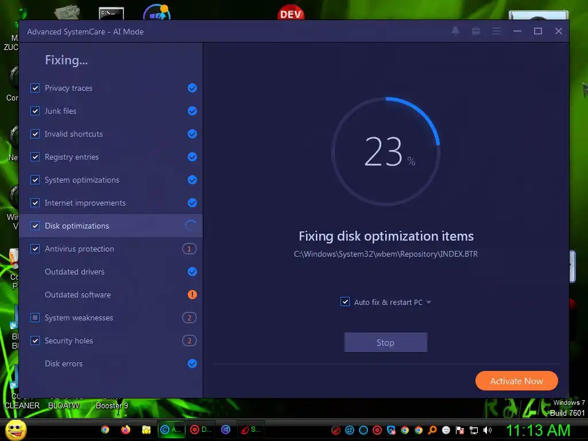The height and width of the screenshot is (441, 588).
Task: Uncheck the Antivirus protection checkbox
Action: [x=35, y=249]
